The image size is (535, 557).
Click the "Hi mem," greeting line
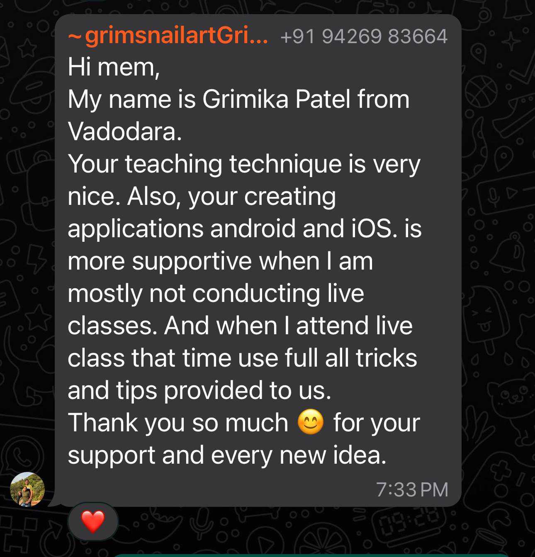tap(114, 67)
